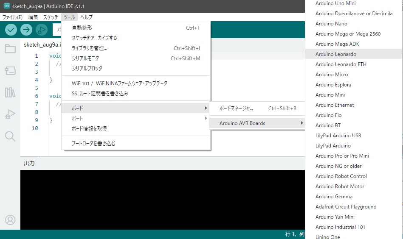Pick Arduino Esplora board
The width and height of the screenshot is (403, 239).
(354, 85)
